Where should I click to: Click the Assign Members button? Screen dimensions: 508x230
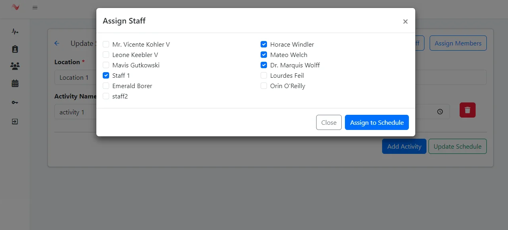458,43
